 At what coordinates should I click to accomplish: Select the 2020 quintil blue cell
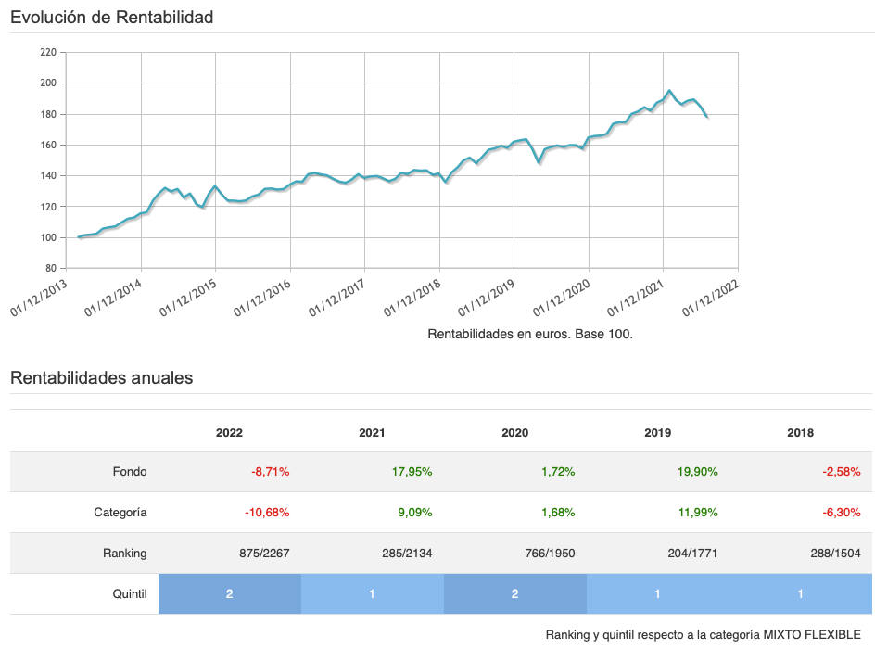coord(515,593)
